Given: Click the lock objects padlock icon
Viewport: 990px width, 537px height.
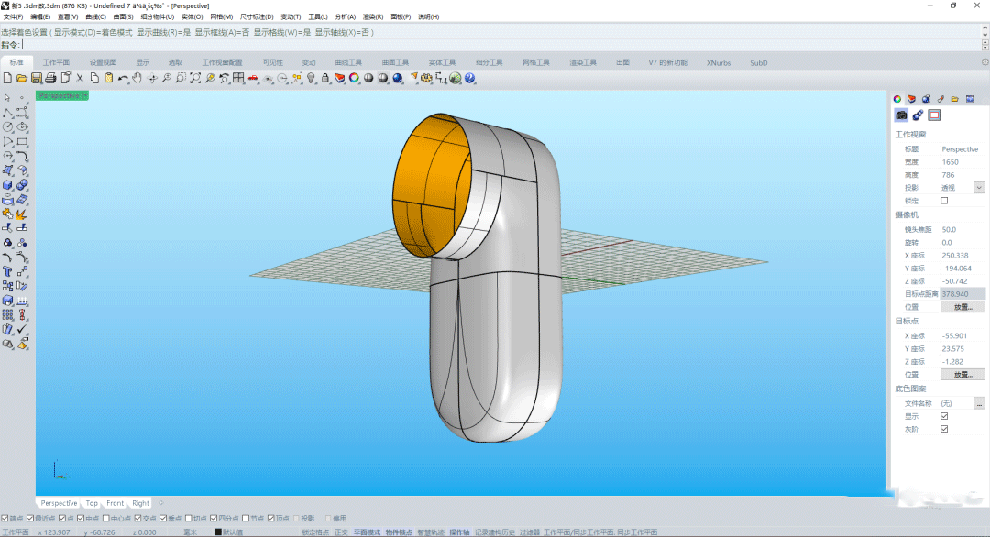Looking at the screenshot, I should [325, 79].
